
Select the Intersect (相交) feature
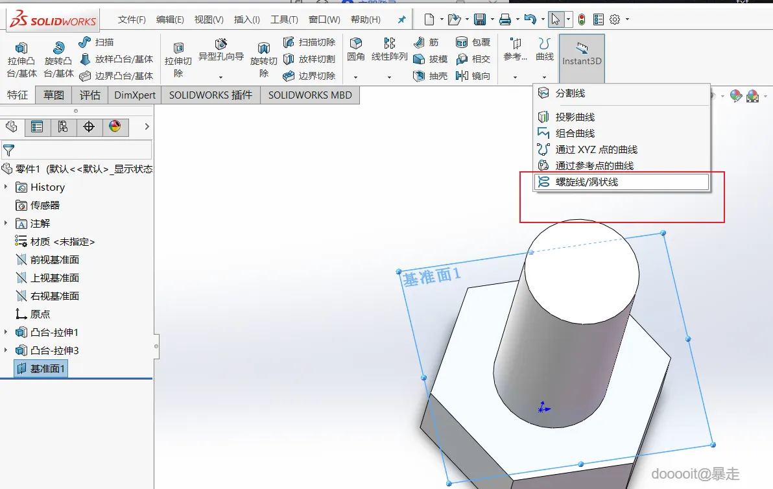click(473, 59)
